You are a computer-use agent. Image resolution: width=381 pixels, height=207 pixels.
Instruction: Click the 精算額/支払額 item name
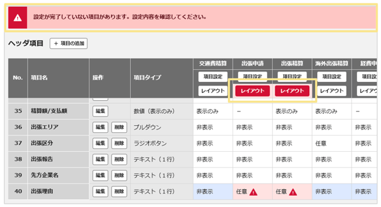(49, 111)
